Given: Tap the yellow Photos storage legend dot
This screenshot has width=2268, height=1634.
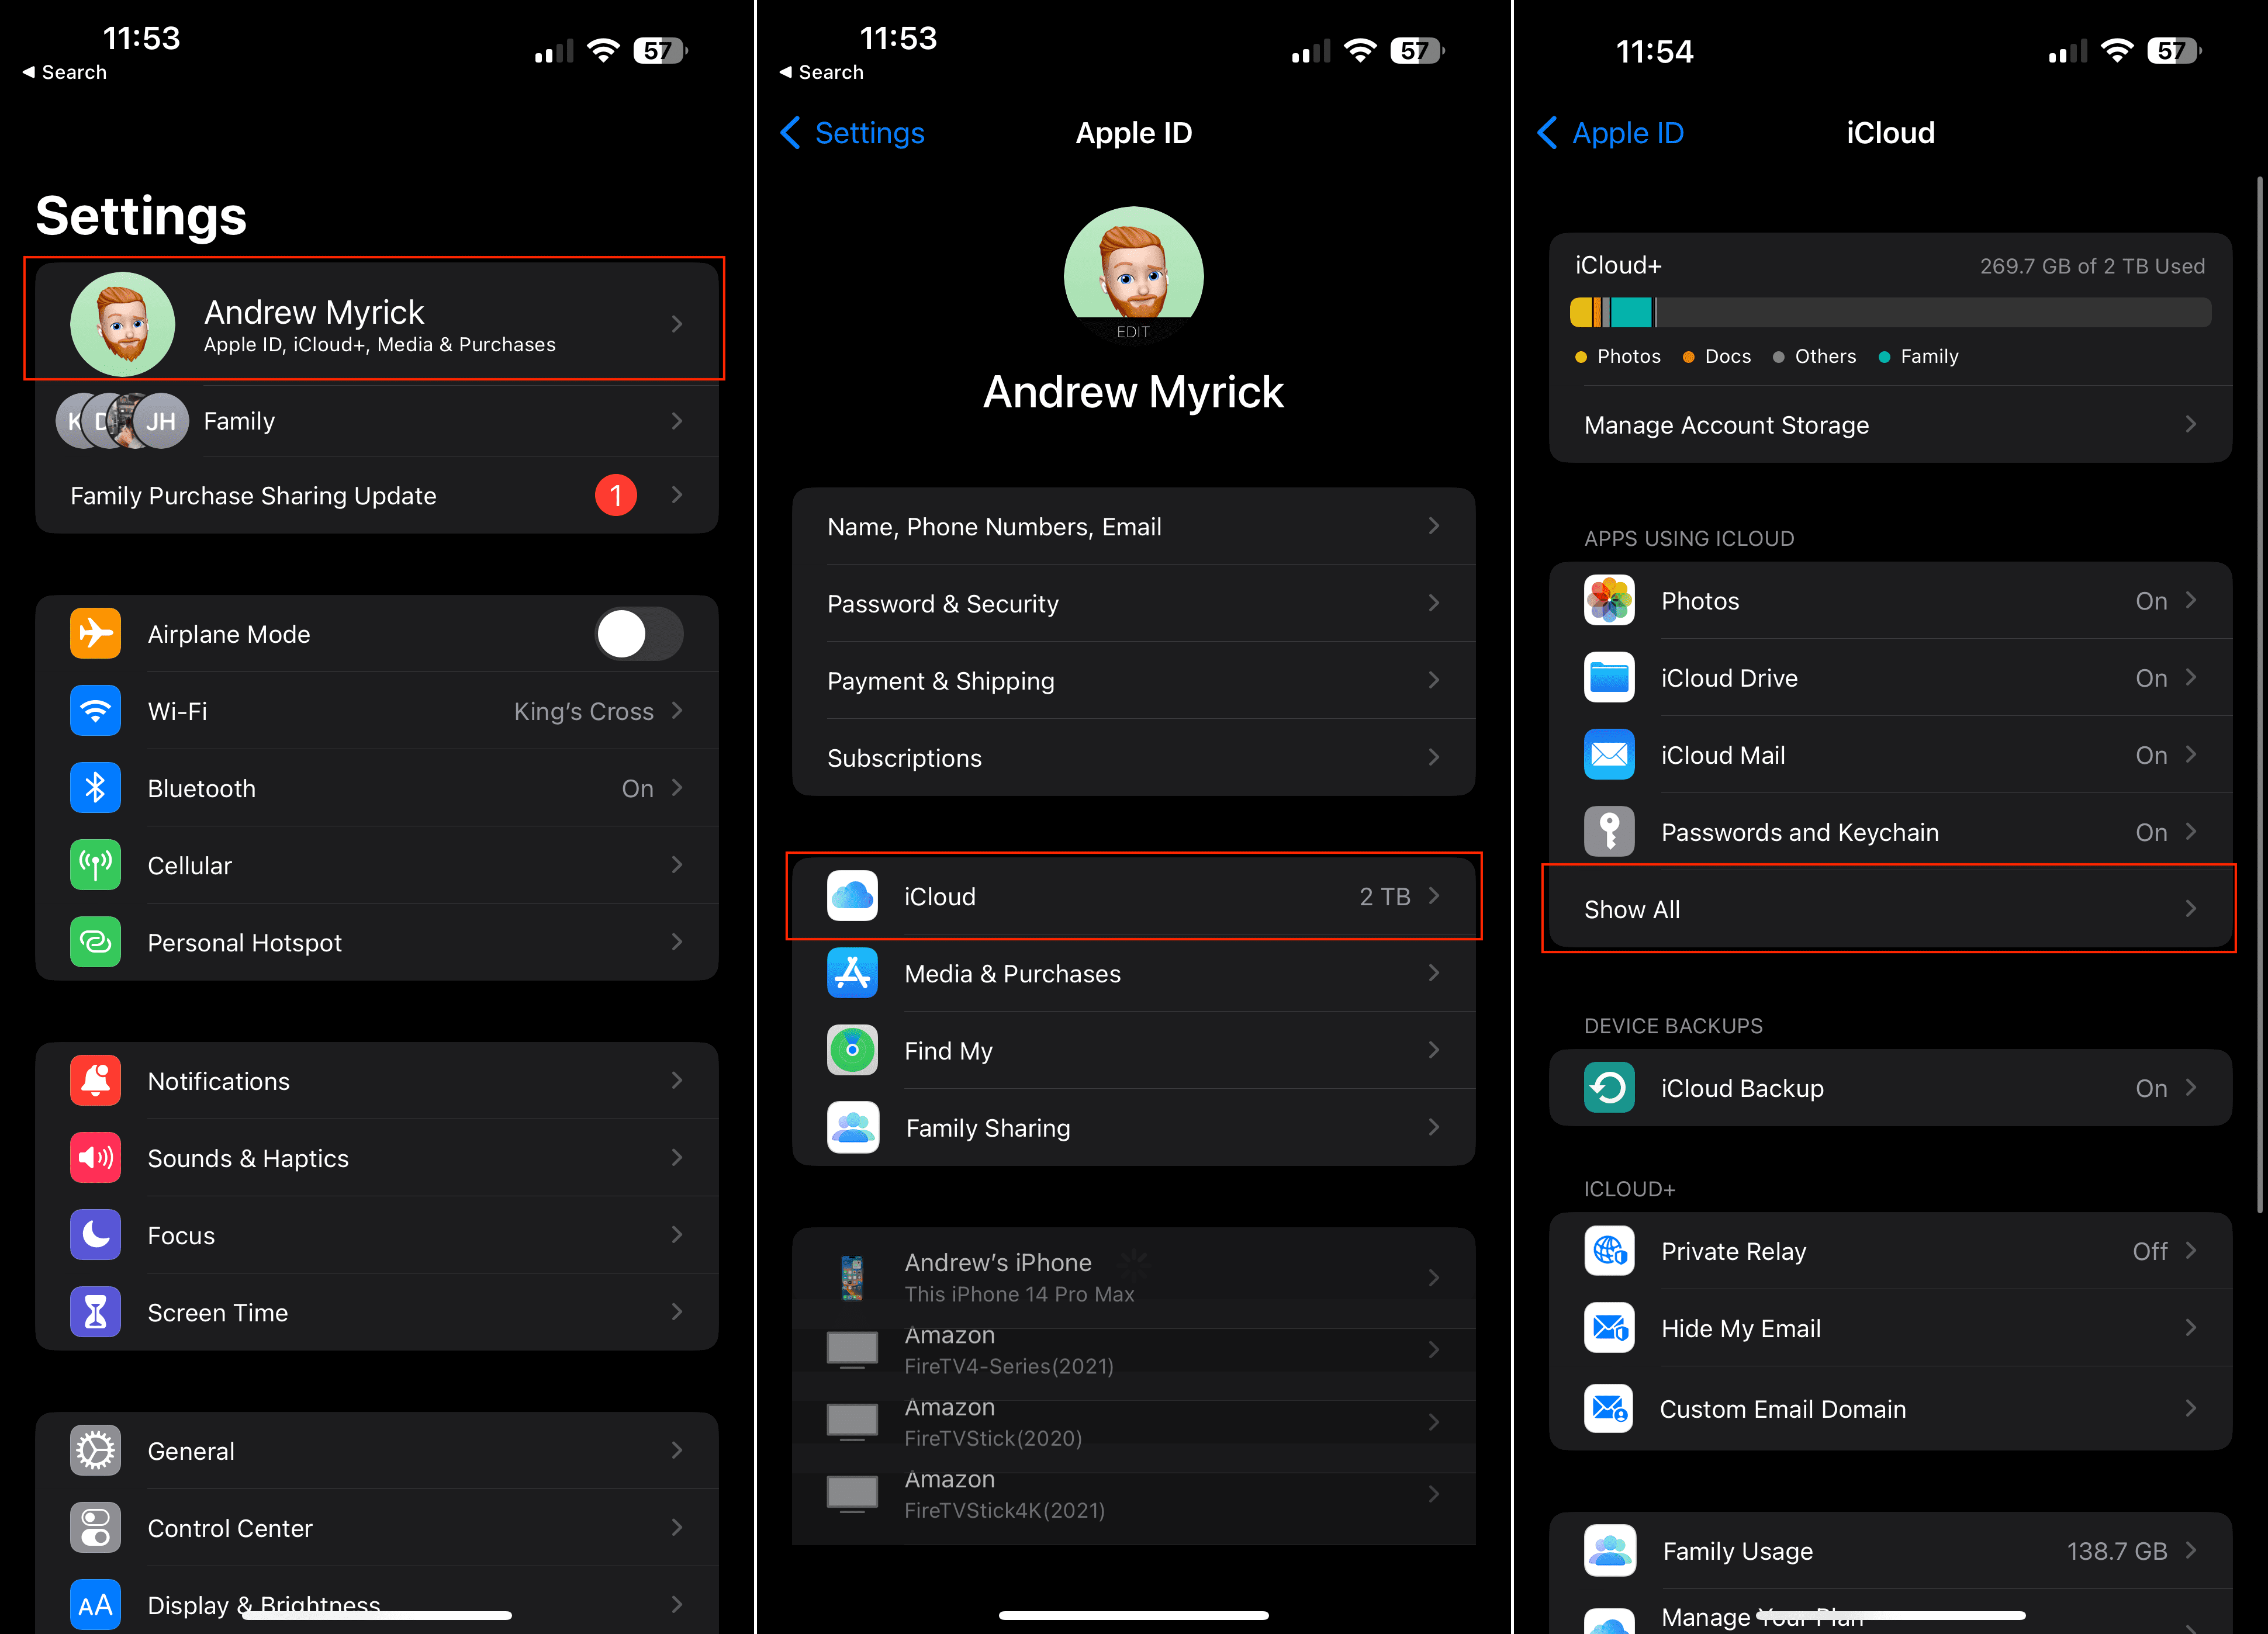Looking at the screenshot, I should pyautogui.click(x=1581, y=357).
